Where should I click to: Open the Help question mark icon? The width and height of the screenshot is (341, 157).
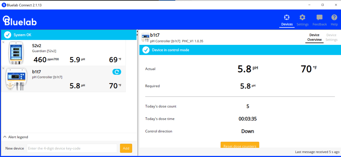click(334, 17)
